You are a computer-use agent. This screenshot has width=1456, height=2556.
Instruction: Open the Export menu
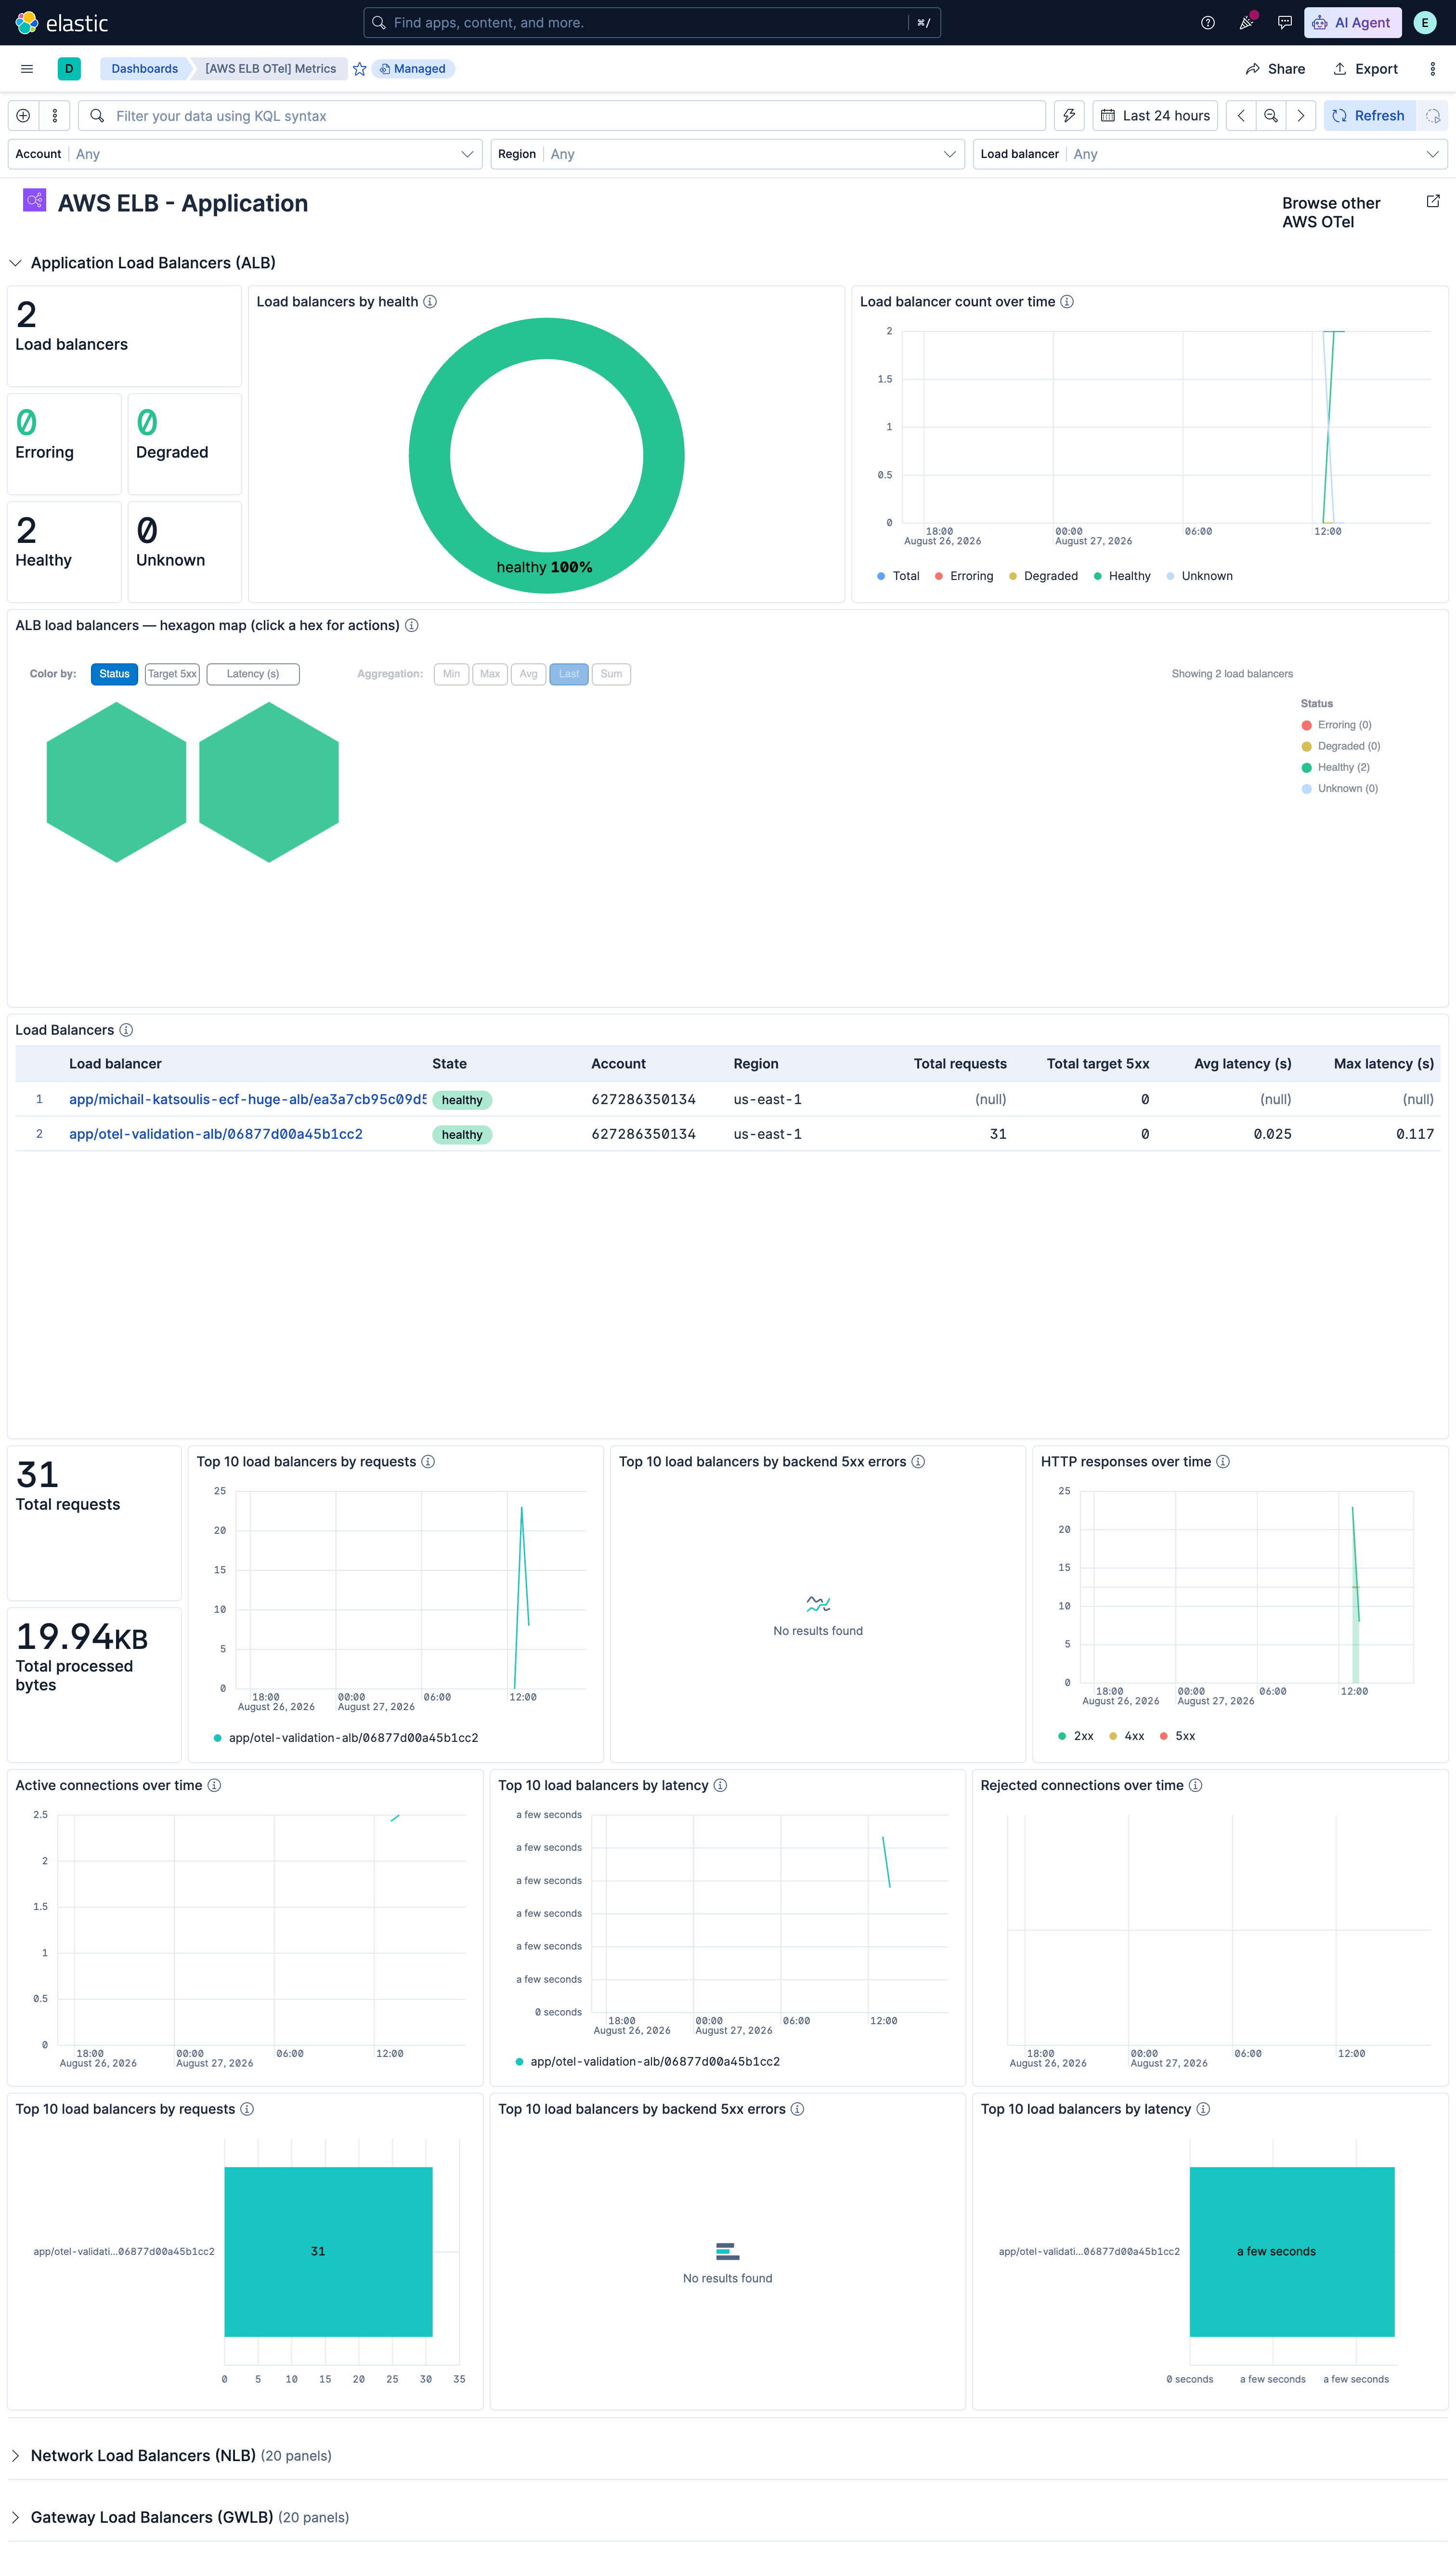[1366, 69]
